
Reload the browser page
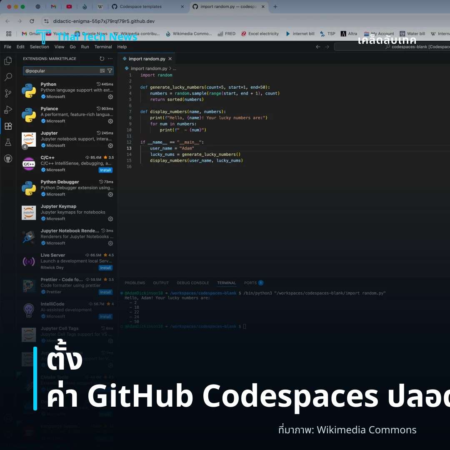point(32,21)
